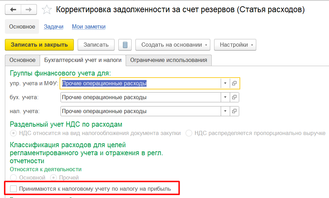
Task: Expand нал. учета dropdown list
Action: (x=225, y=111)
